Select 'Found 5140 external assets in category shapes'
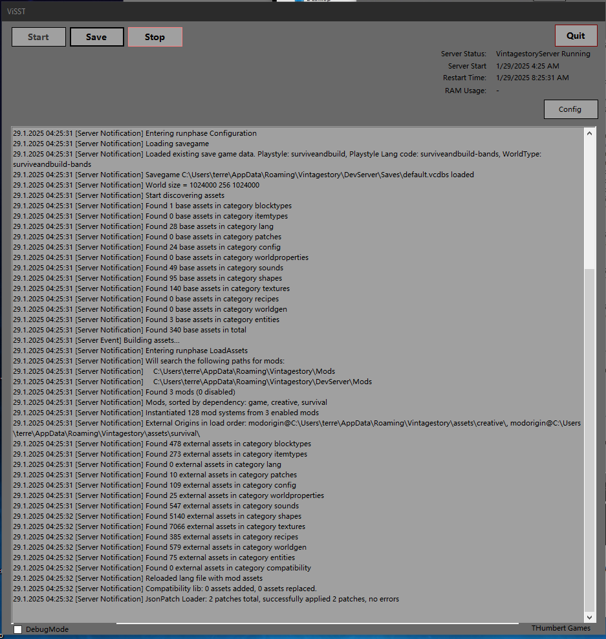 [x=157, y=516]
